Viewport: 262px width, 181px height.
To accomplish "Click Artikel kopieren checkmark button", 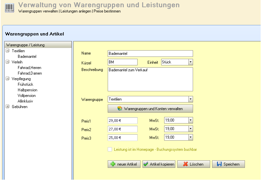I will [x=159, y=164].
